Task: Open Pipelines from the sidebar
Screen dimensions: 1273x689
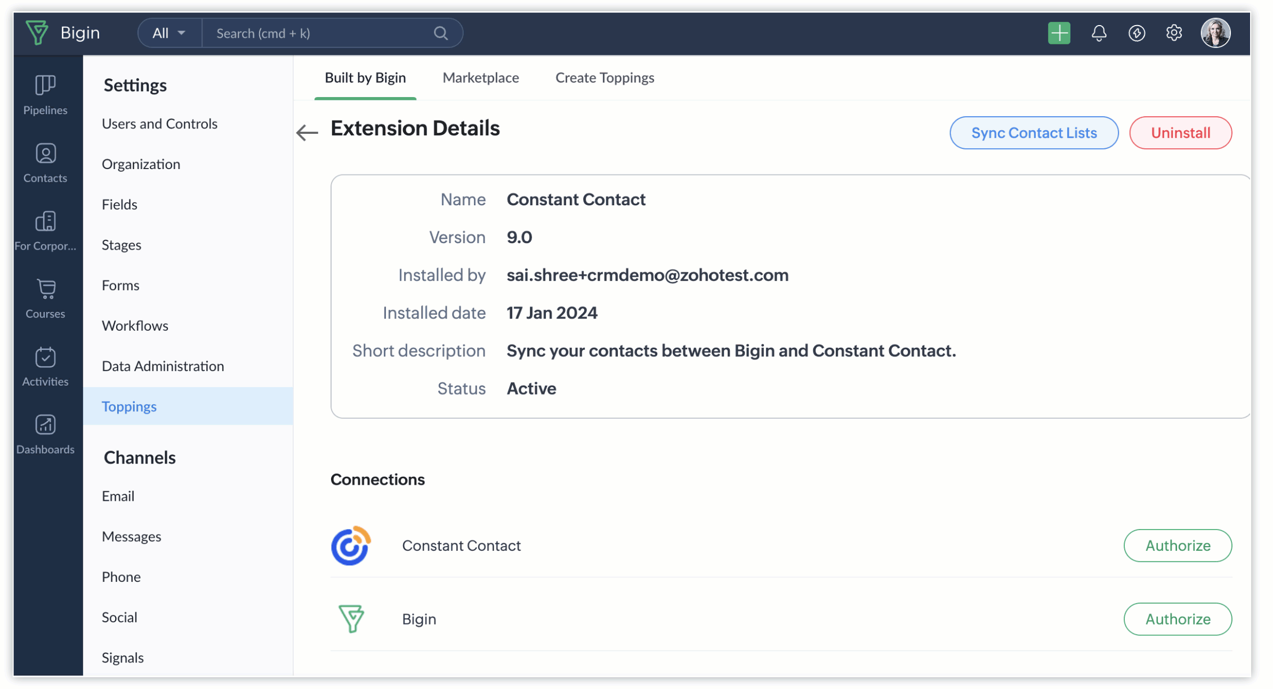Action: pos(45,95)
